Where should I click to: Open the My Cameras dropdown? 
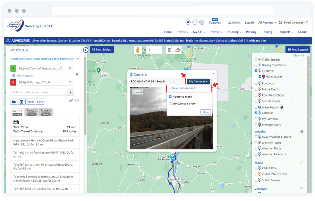point(198,81)
